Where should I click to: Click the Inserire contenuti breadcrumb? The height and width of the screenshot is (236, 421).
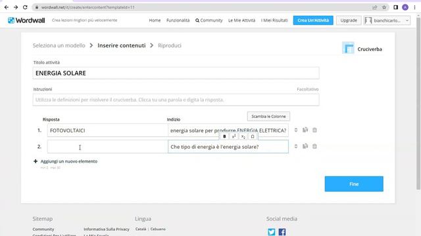point(121,45)
